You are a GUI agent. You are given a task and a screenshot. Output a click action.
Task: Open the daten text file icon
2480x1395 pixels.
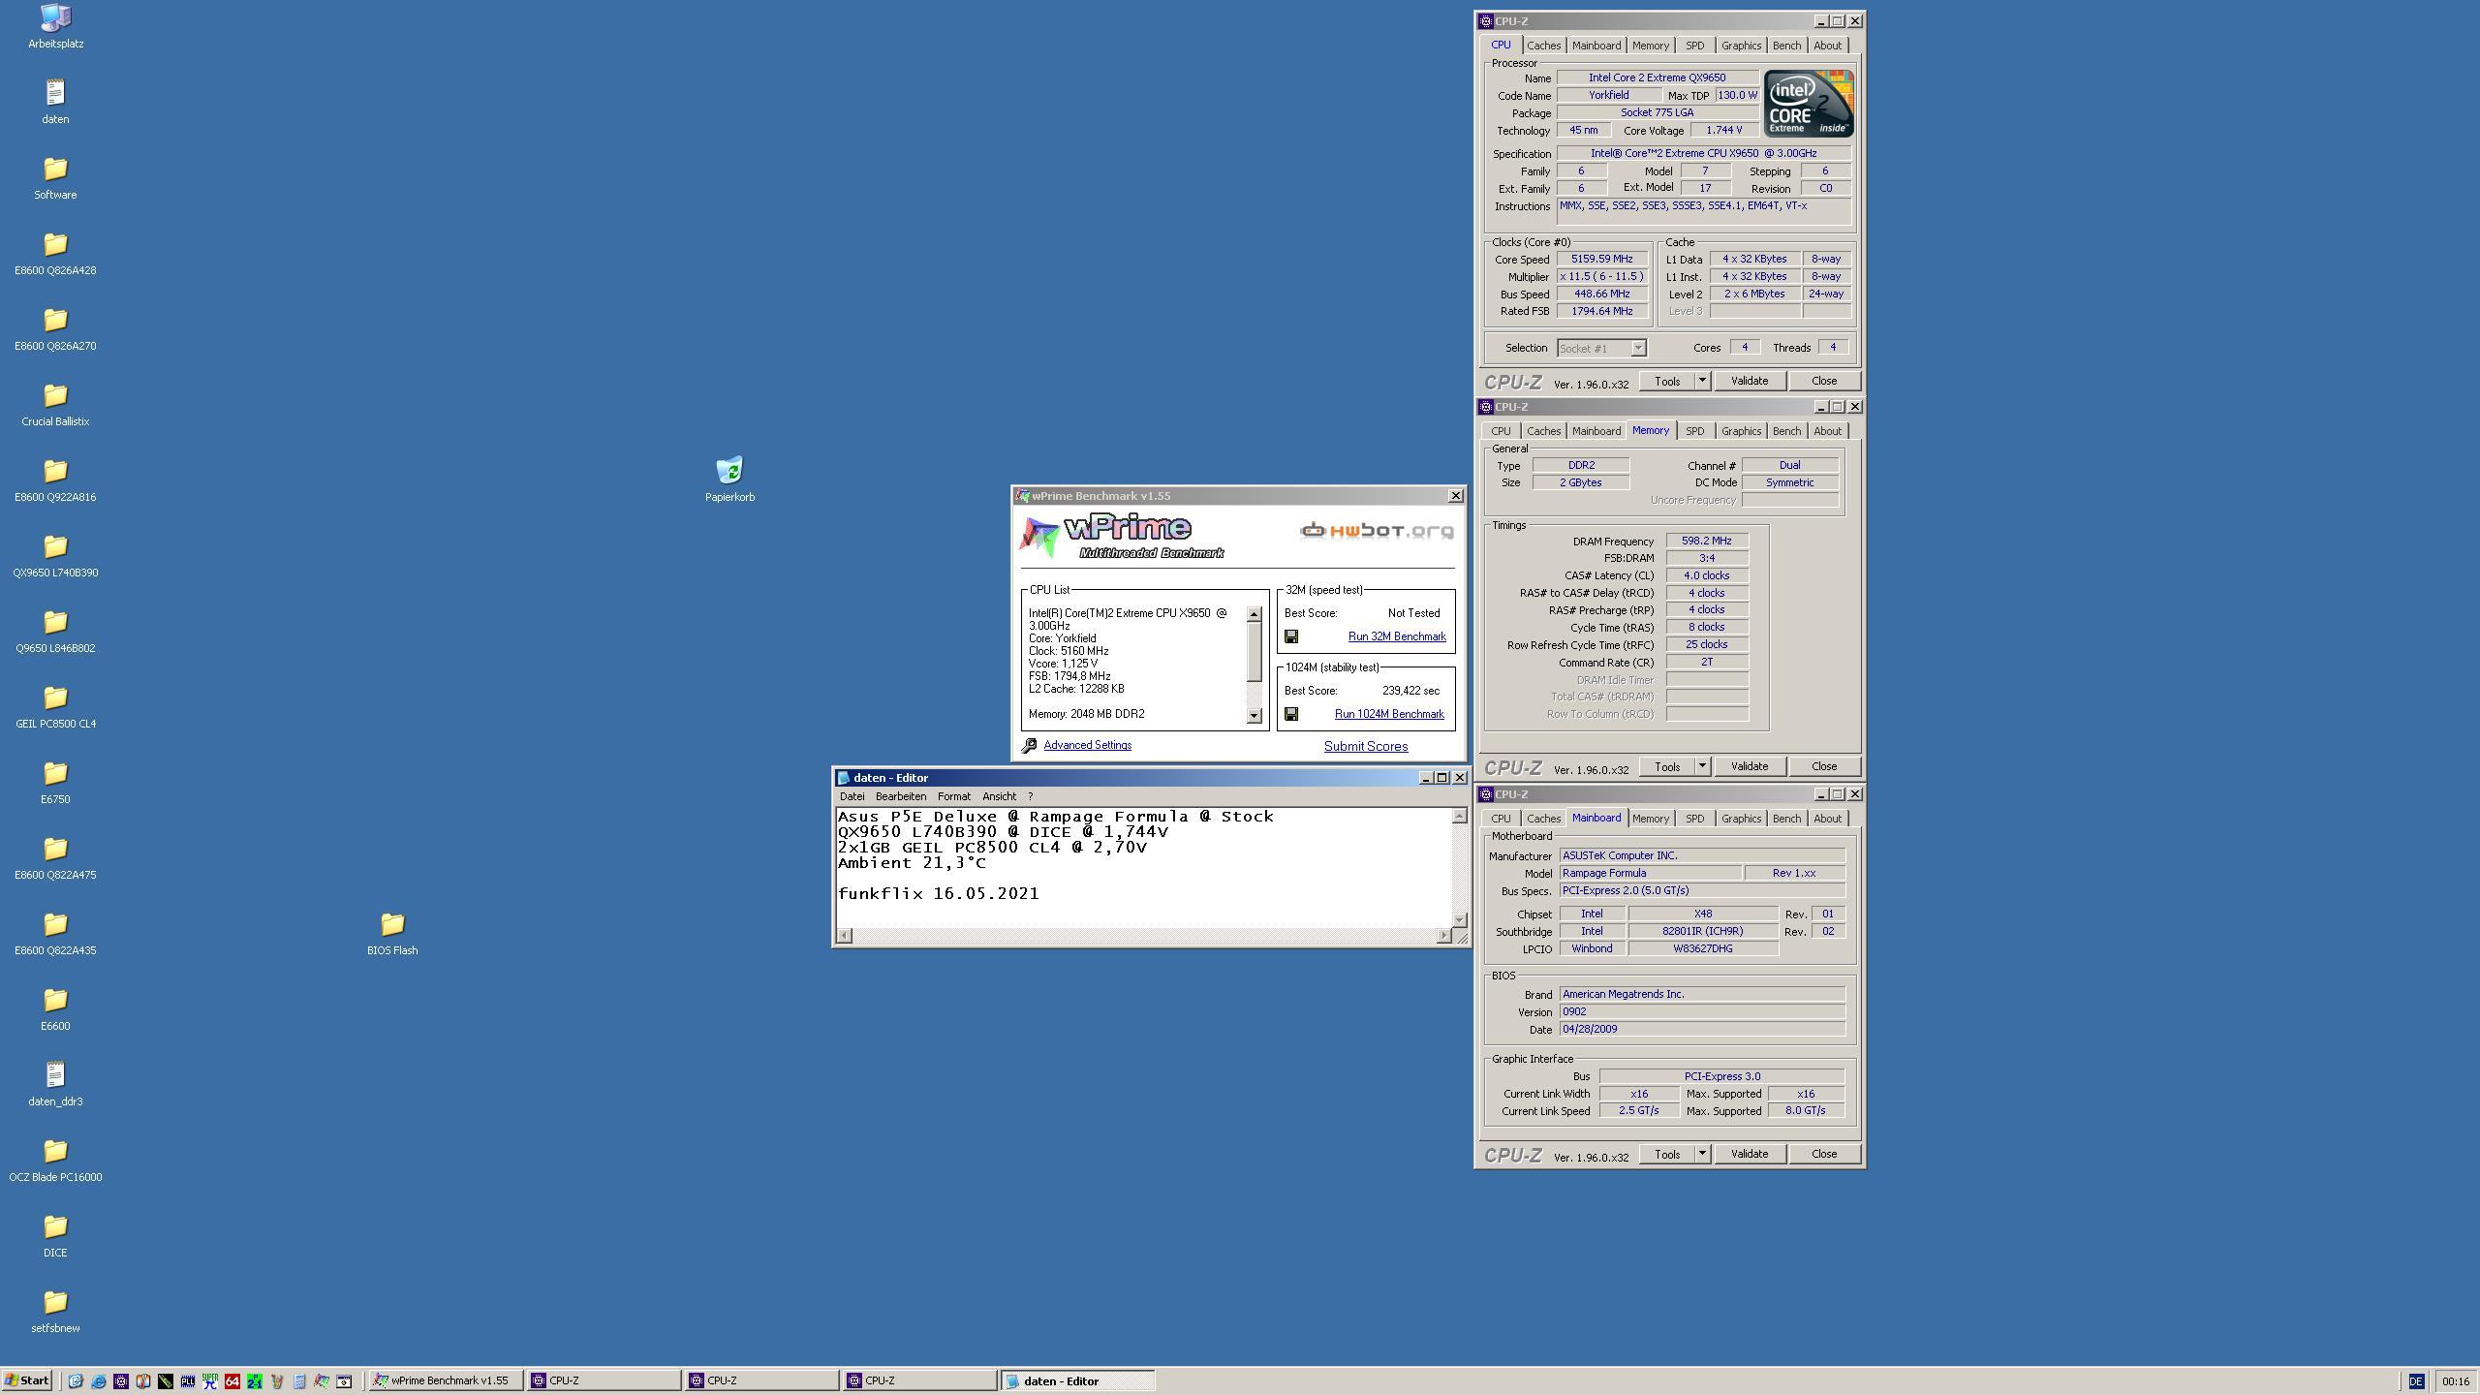55,102
